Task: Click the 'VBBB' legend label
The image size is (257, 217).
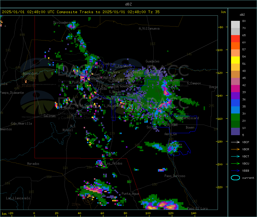Action: click(246, 171)
